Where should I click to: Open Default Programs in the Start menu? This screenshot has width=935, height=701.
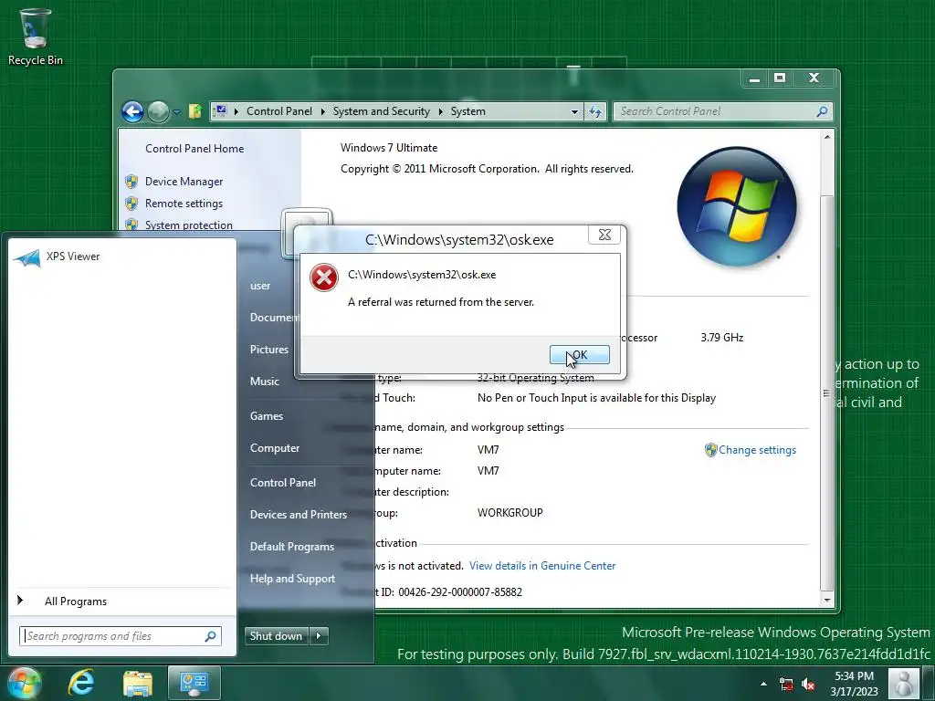pos(291,547)
